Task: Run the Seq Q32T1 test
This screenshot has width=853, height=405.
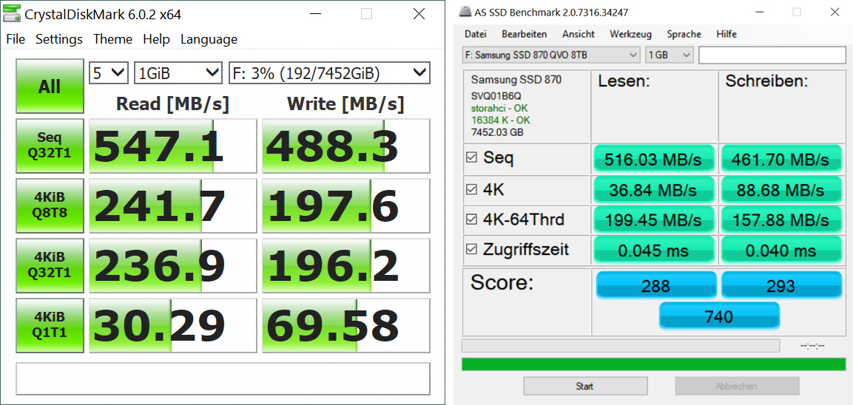Action: 49,146
